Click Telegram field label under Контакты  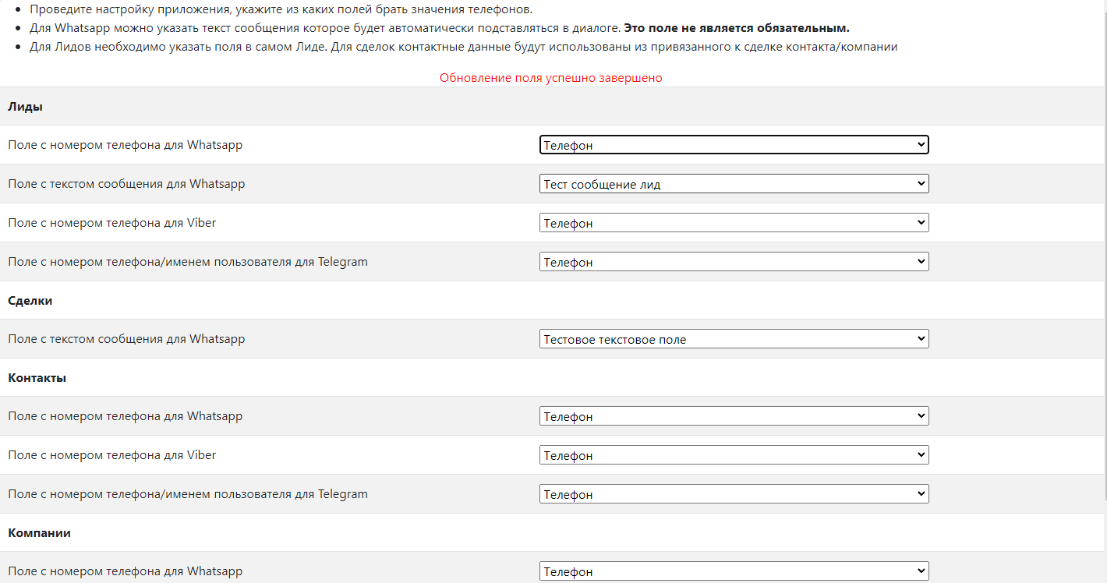(x=188, y=494)
